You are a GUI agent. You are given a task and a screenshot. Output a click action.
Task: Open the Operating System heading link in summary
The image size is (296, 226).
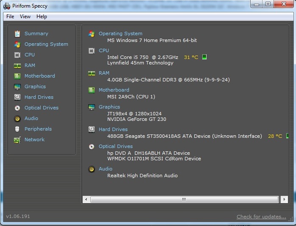[x=120, y=33]
